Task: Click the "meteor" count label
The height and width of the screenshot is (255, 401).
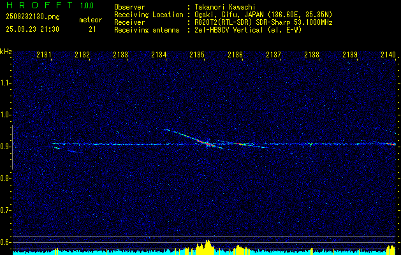Action: [x=91, y=20]
